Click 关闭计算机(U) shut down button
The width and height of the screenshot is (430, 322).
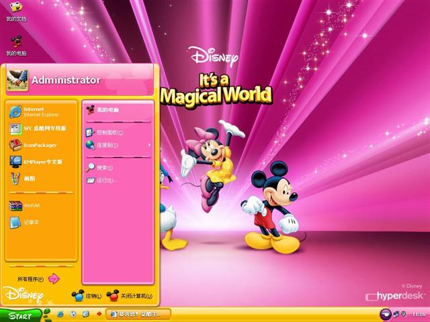[130, 296]
